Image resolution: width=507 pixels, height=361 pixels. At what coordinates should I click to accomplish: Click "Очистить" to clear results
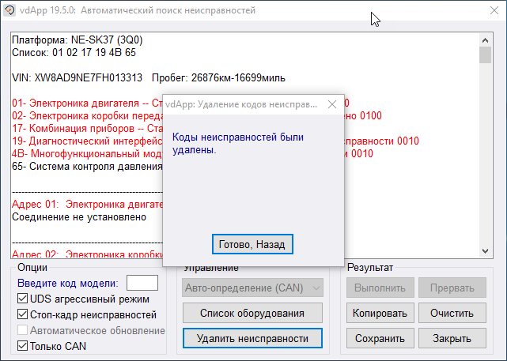coord(452,314)
